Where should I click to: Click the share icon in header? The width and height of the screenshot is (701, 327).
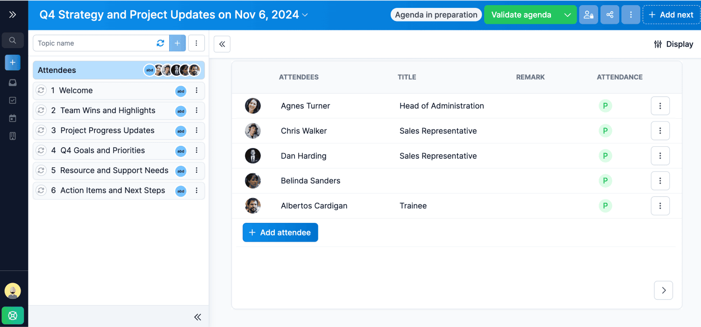click(x=610, y=15)
